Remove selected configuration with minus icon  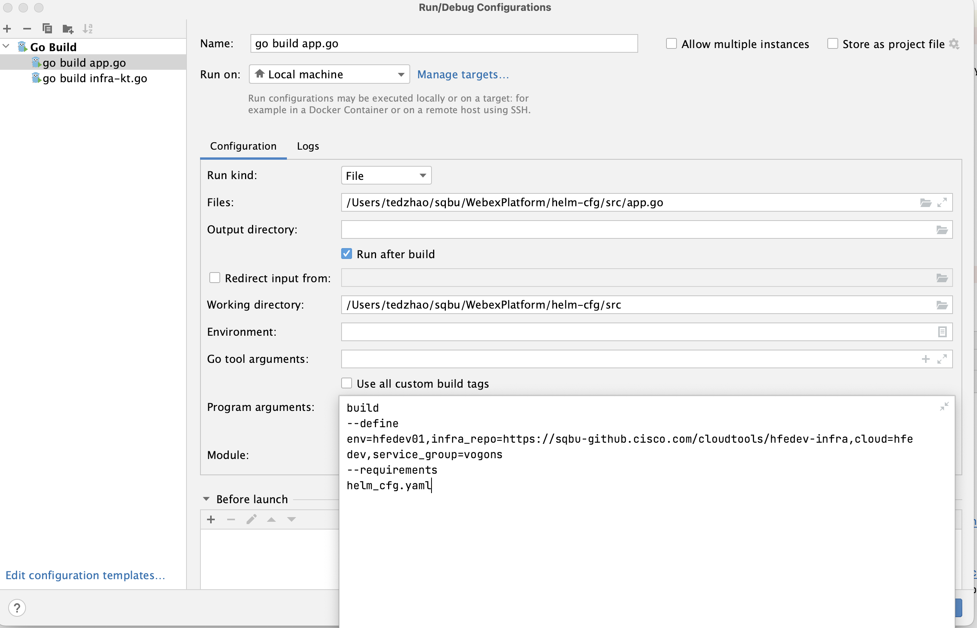(27, 29)
